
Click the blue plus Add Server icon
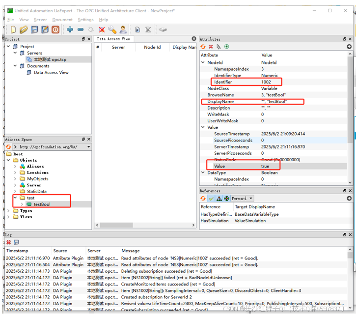click(70, 30)
